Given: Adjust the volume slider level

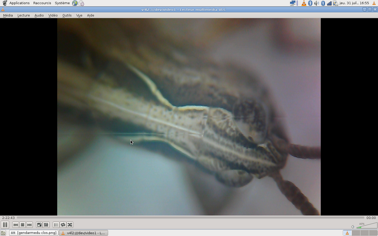Looking at the screenshot, I should [x=366, y=226].
